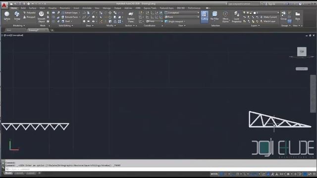This screenshot has height=178, width=317.
Task: Open the Single viewport dropdown
Action: tap(175, 21)
